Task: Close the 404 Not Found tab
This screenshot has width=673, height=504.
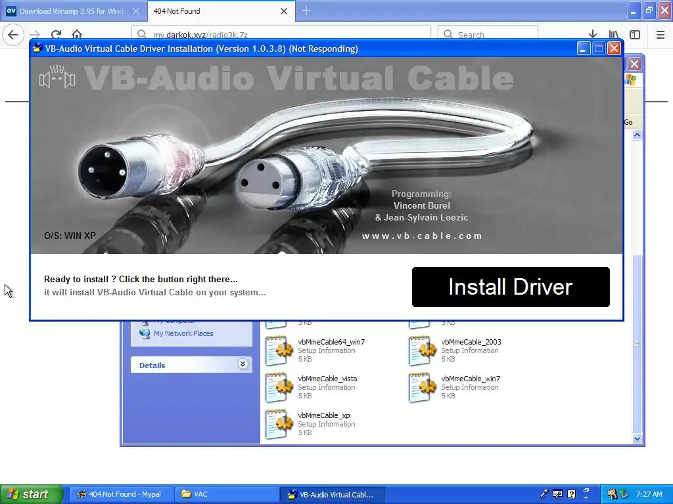Action: (284, 11)
